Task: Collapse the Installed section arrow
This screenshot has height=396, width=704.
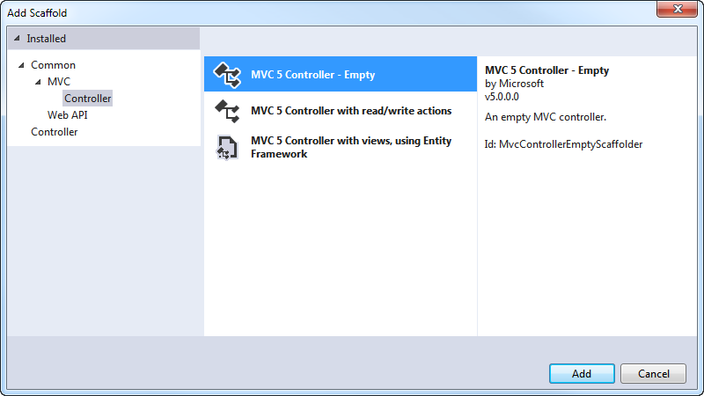Action: [x=18, y=39]
